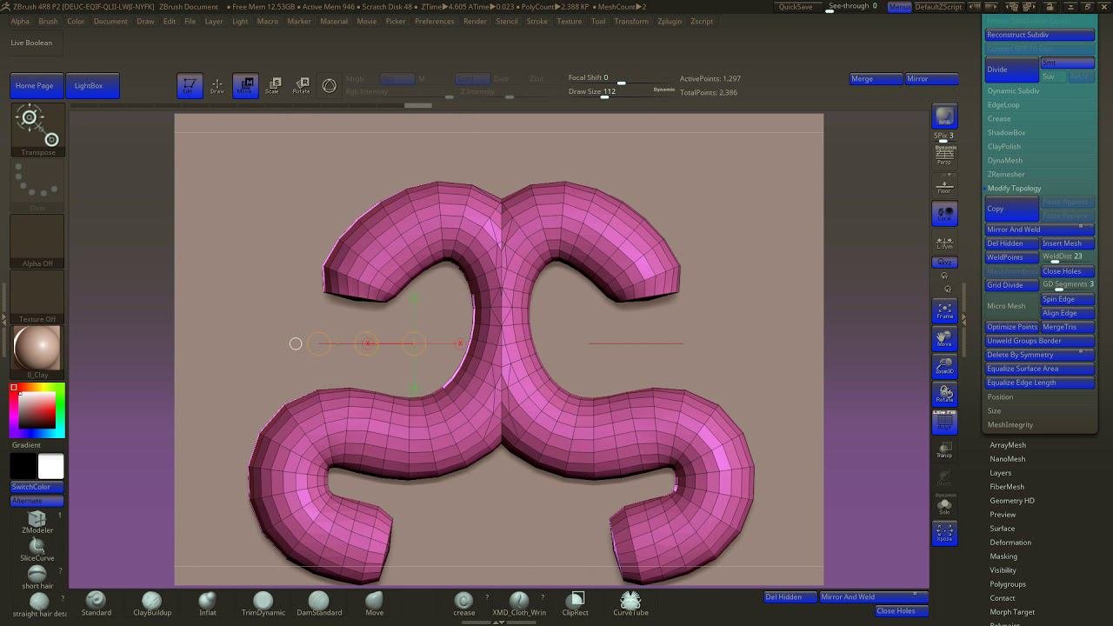Activate Edit mode button in toolbar
This screenshot has width=1113, height=626.
tap(190, 85)
